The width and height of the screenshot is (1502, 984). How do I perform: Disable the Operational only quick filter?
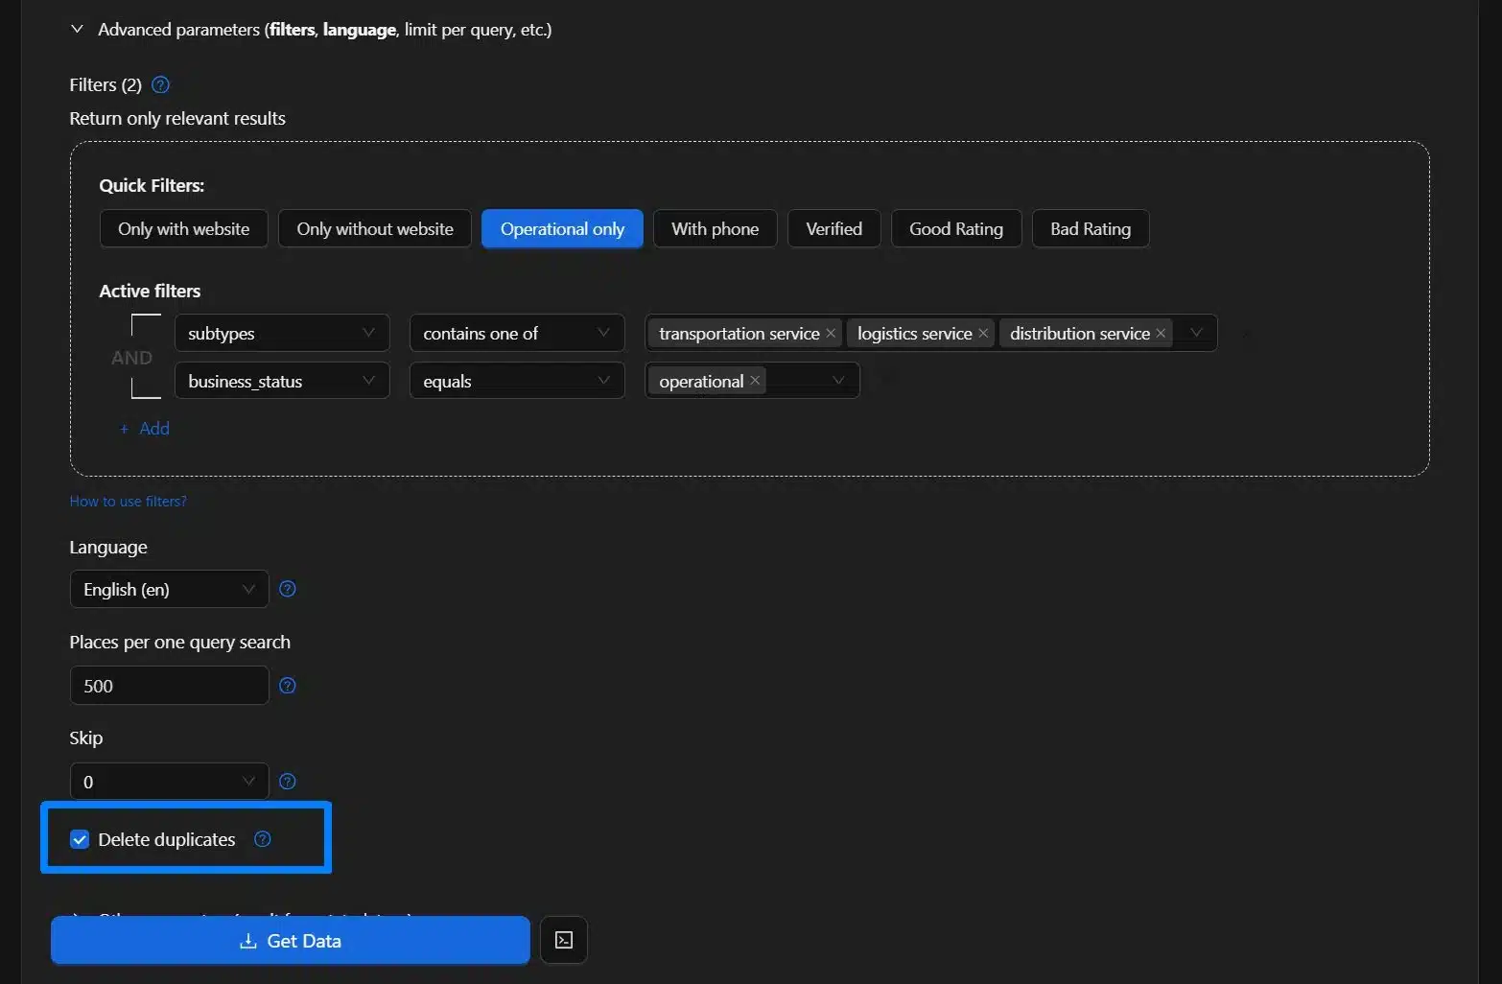point(562,229)
